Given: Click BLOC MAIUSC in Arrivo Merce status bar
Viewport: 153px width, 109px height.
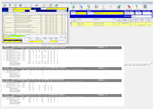Looking at the screenshot, I should (136, 65).
